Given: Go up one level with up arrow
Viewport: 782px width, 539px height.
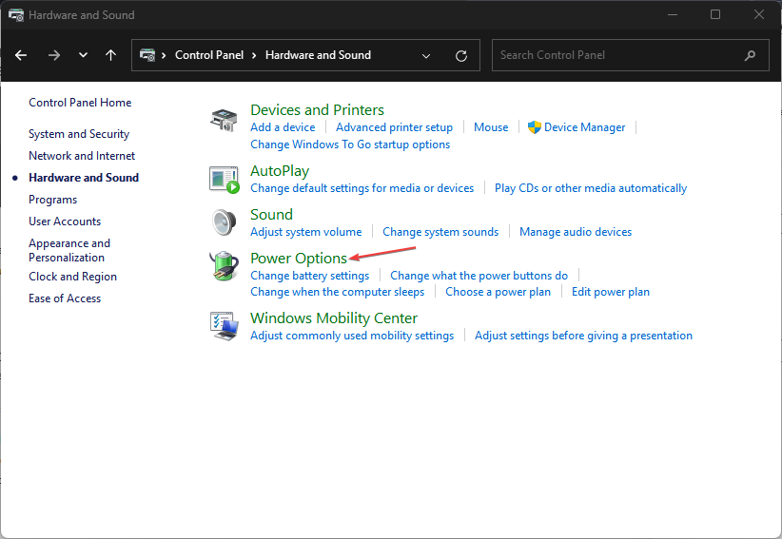Looking at the screenshot, I should point(110,55).
